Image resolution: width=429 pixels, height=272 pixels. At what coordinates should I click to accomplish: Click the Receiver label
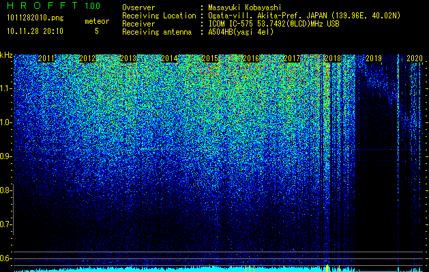click(x=138, y=24)
